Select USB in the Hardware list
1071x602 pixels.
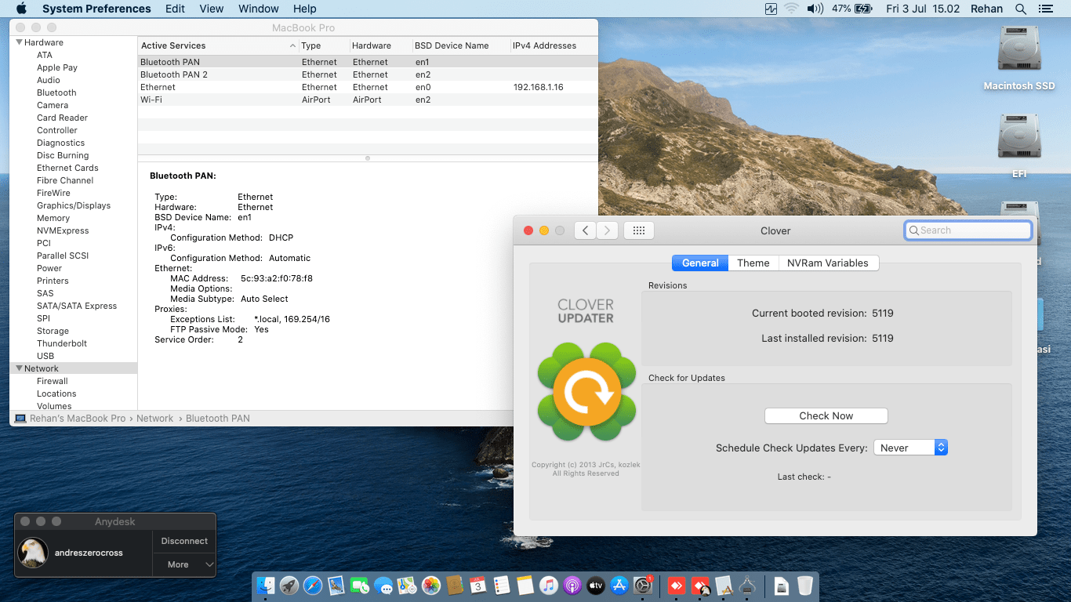(45, 356)
